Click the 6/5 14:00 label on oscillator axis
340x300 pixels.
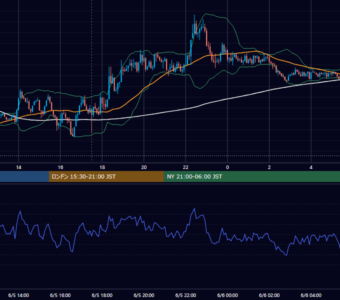click(18, 295)
